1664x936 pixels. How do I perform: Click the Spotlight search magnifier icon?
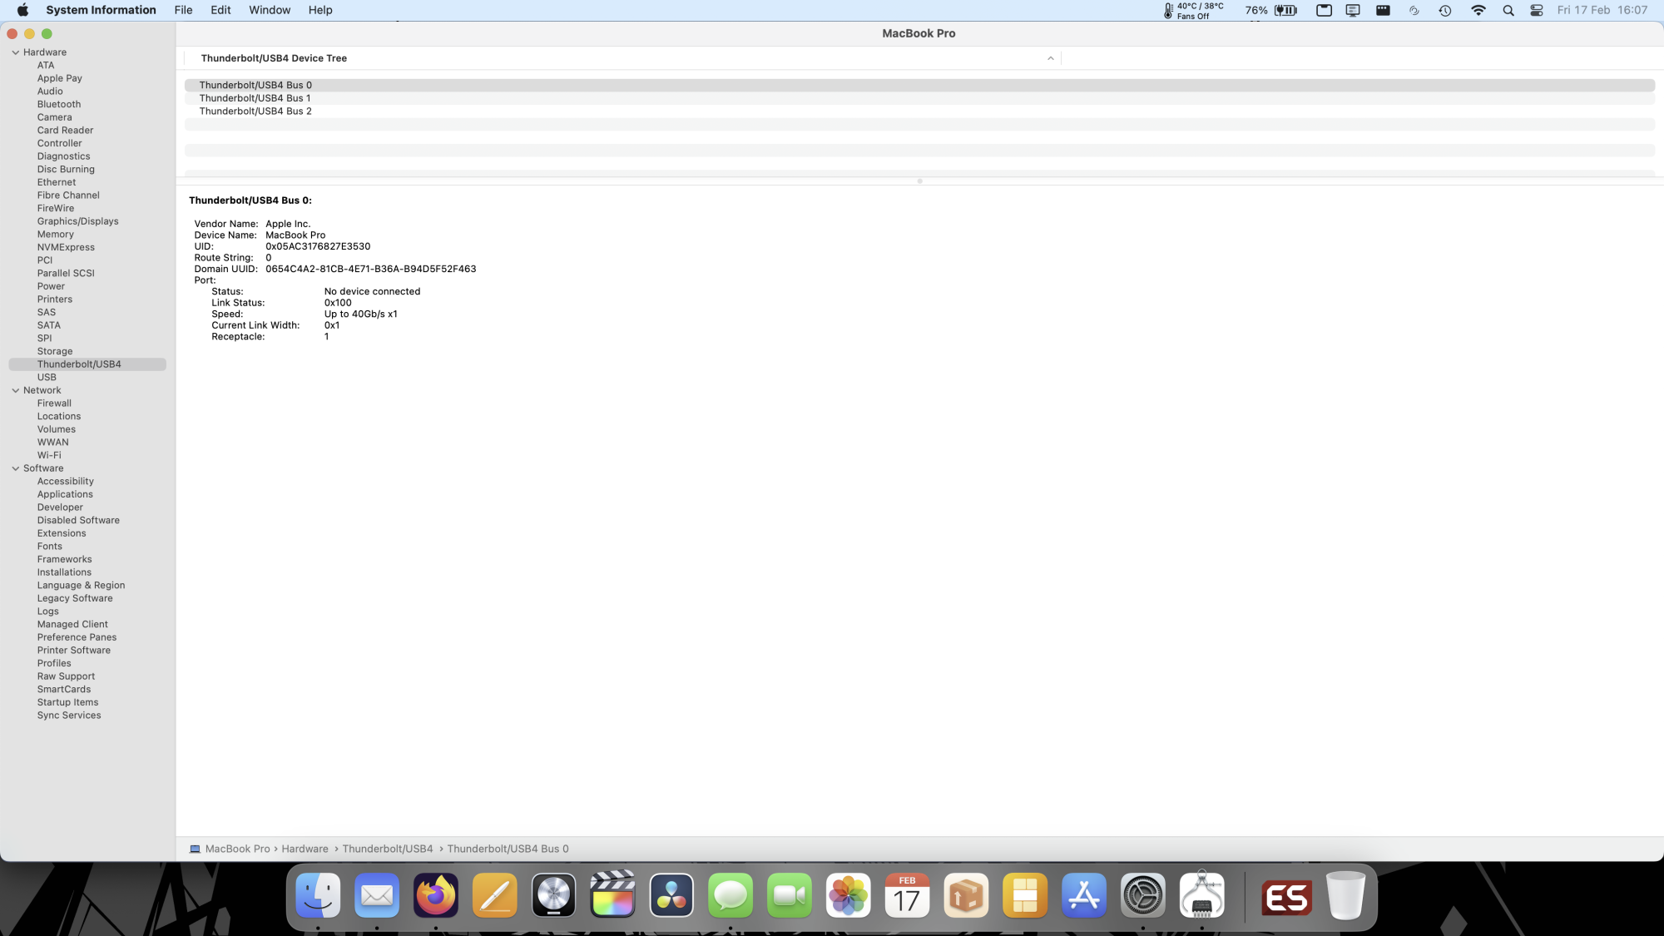tap(1508, 11)
